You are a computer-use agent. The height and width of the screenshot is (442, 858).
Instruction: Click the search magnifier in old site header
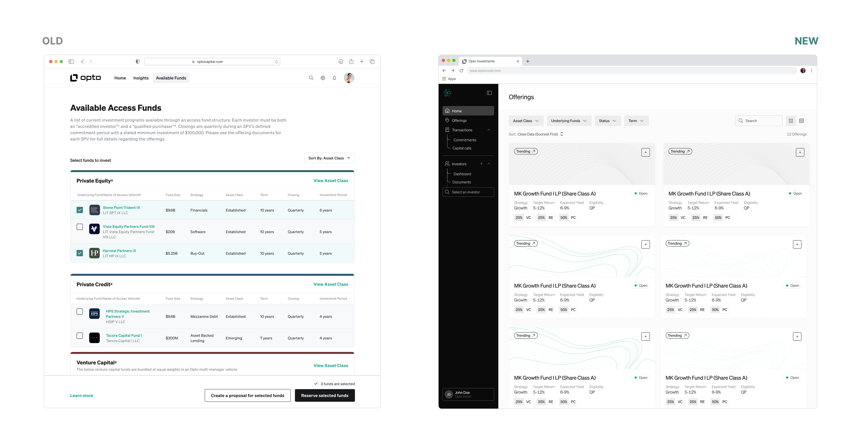click(311, 78)
